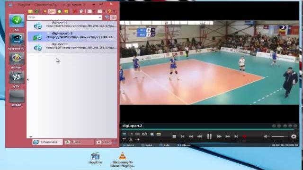
Task: Jump to next channel with skip-forward button
Action: 236,136
